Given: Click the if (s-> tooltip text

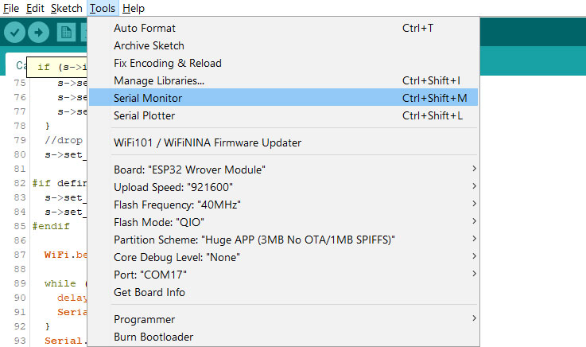Looking at the screenshot, I should [62, 68].
